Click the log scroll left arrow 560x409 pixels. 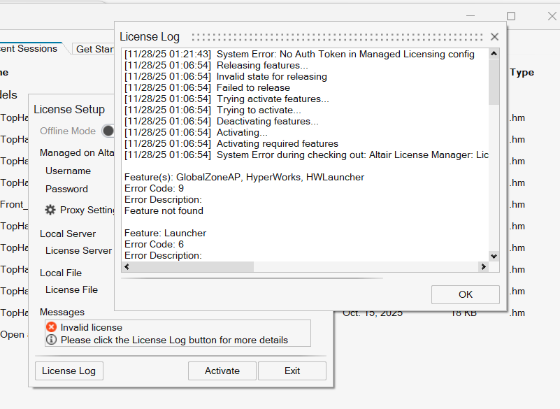[127, 266]
